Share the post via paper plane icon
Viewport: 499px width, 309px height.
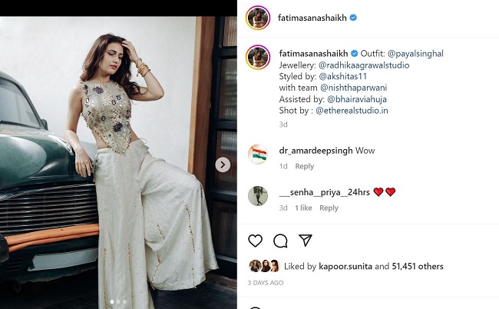pos(305,241)
